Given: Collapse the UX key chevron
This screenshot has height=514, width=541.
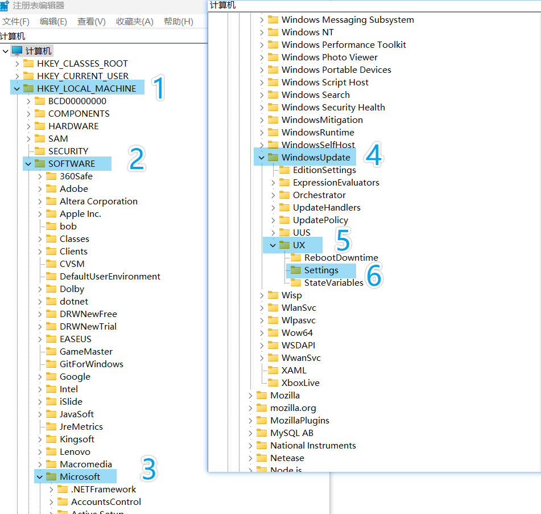Looking at the screenshot, I should (x=273, y=245).
